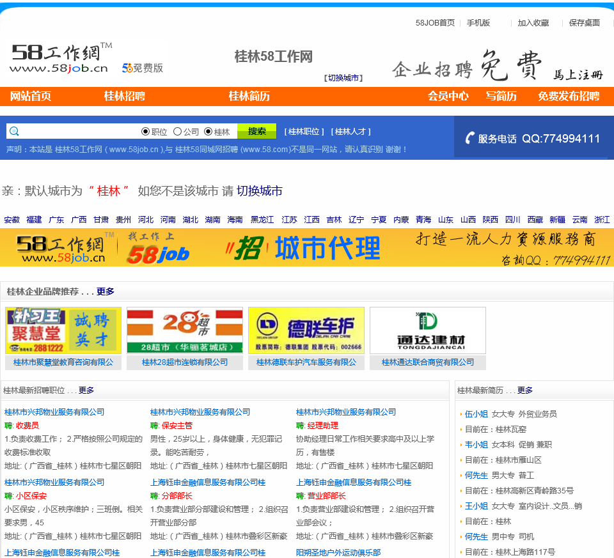
Task: Select province 安徽
Action: pyautogui.click(x=12, y=219)
